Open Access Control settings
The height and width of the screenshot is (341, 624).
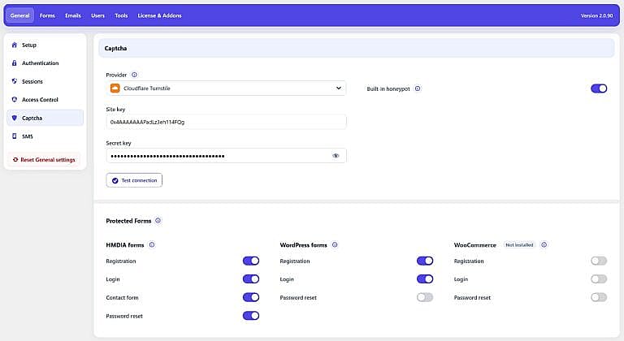(45, 100)
